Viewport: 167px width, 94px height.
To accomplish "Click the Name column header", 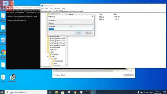I will click(x=71, y=14).
